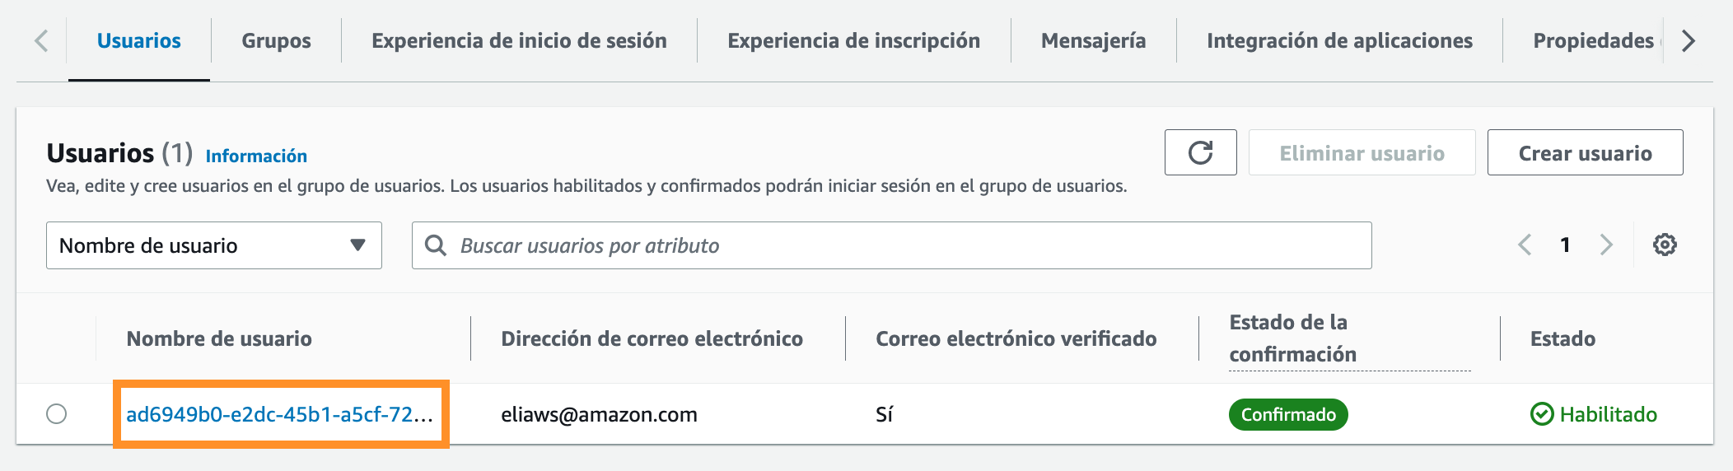Open the Experiencia de inicio de sesión tab

point(519,40)
